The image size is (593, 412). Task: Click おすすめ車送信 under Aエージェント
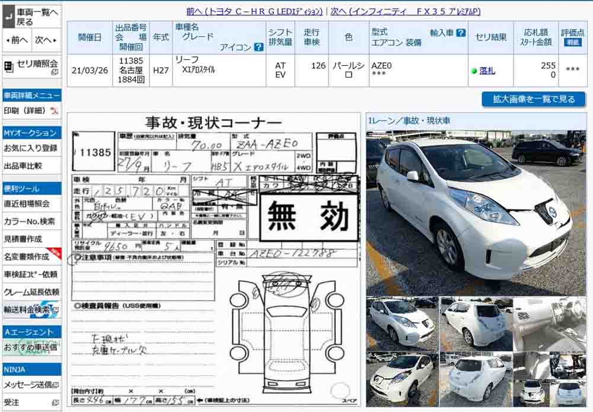coord(31,347)
